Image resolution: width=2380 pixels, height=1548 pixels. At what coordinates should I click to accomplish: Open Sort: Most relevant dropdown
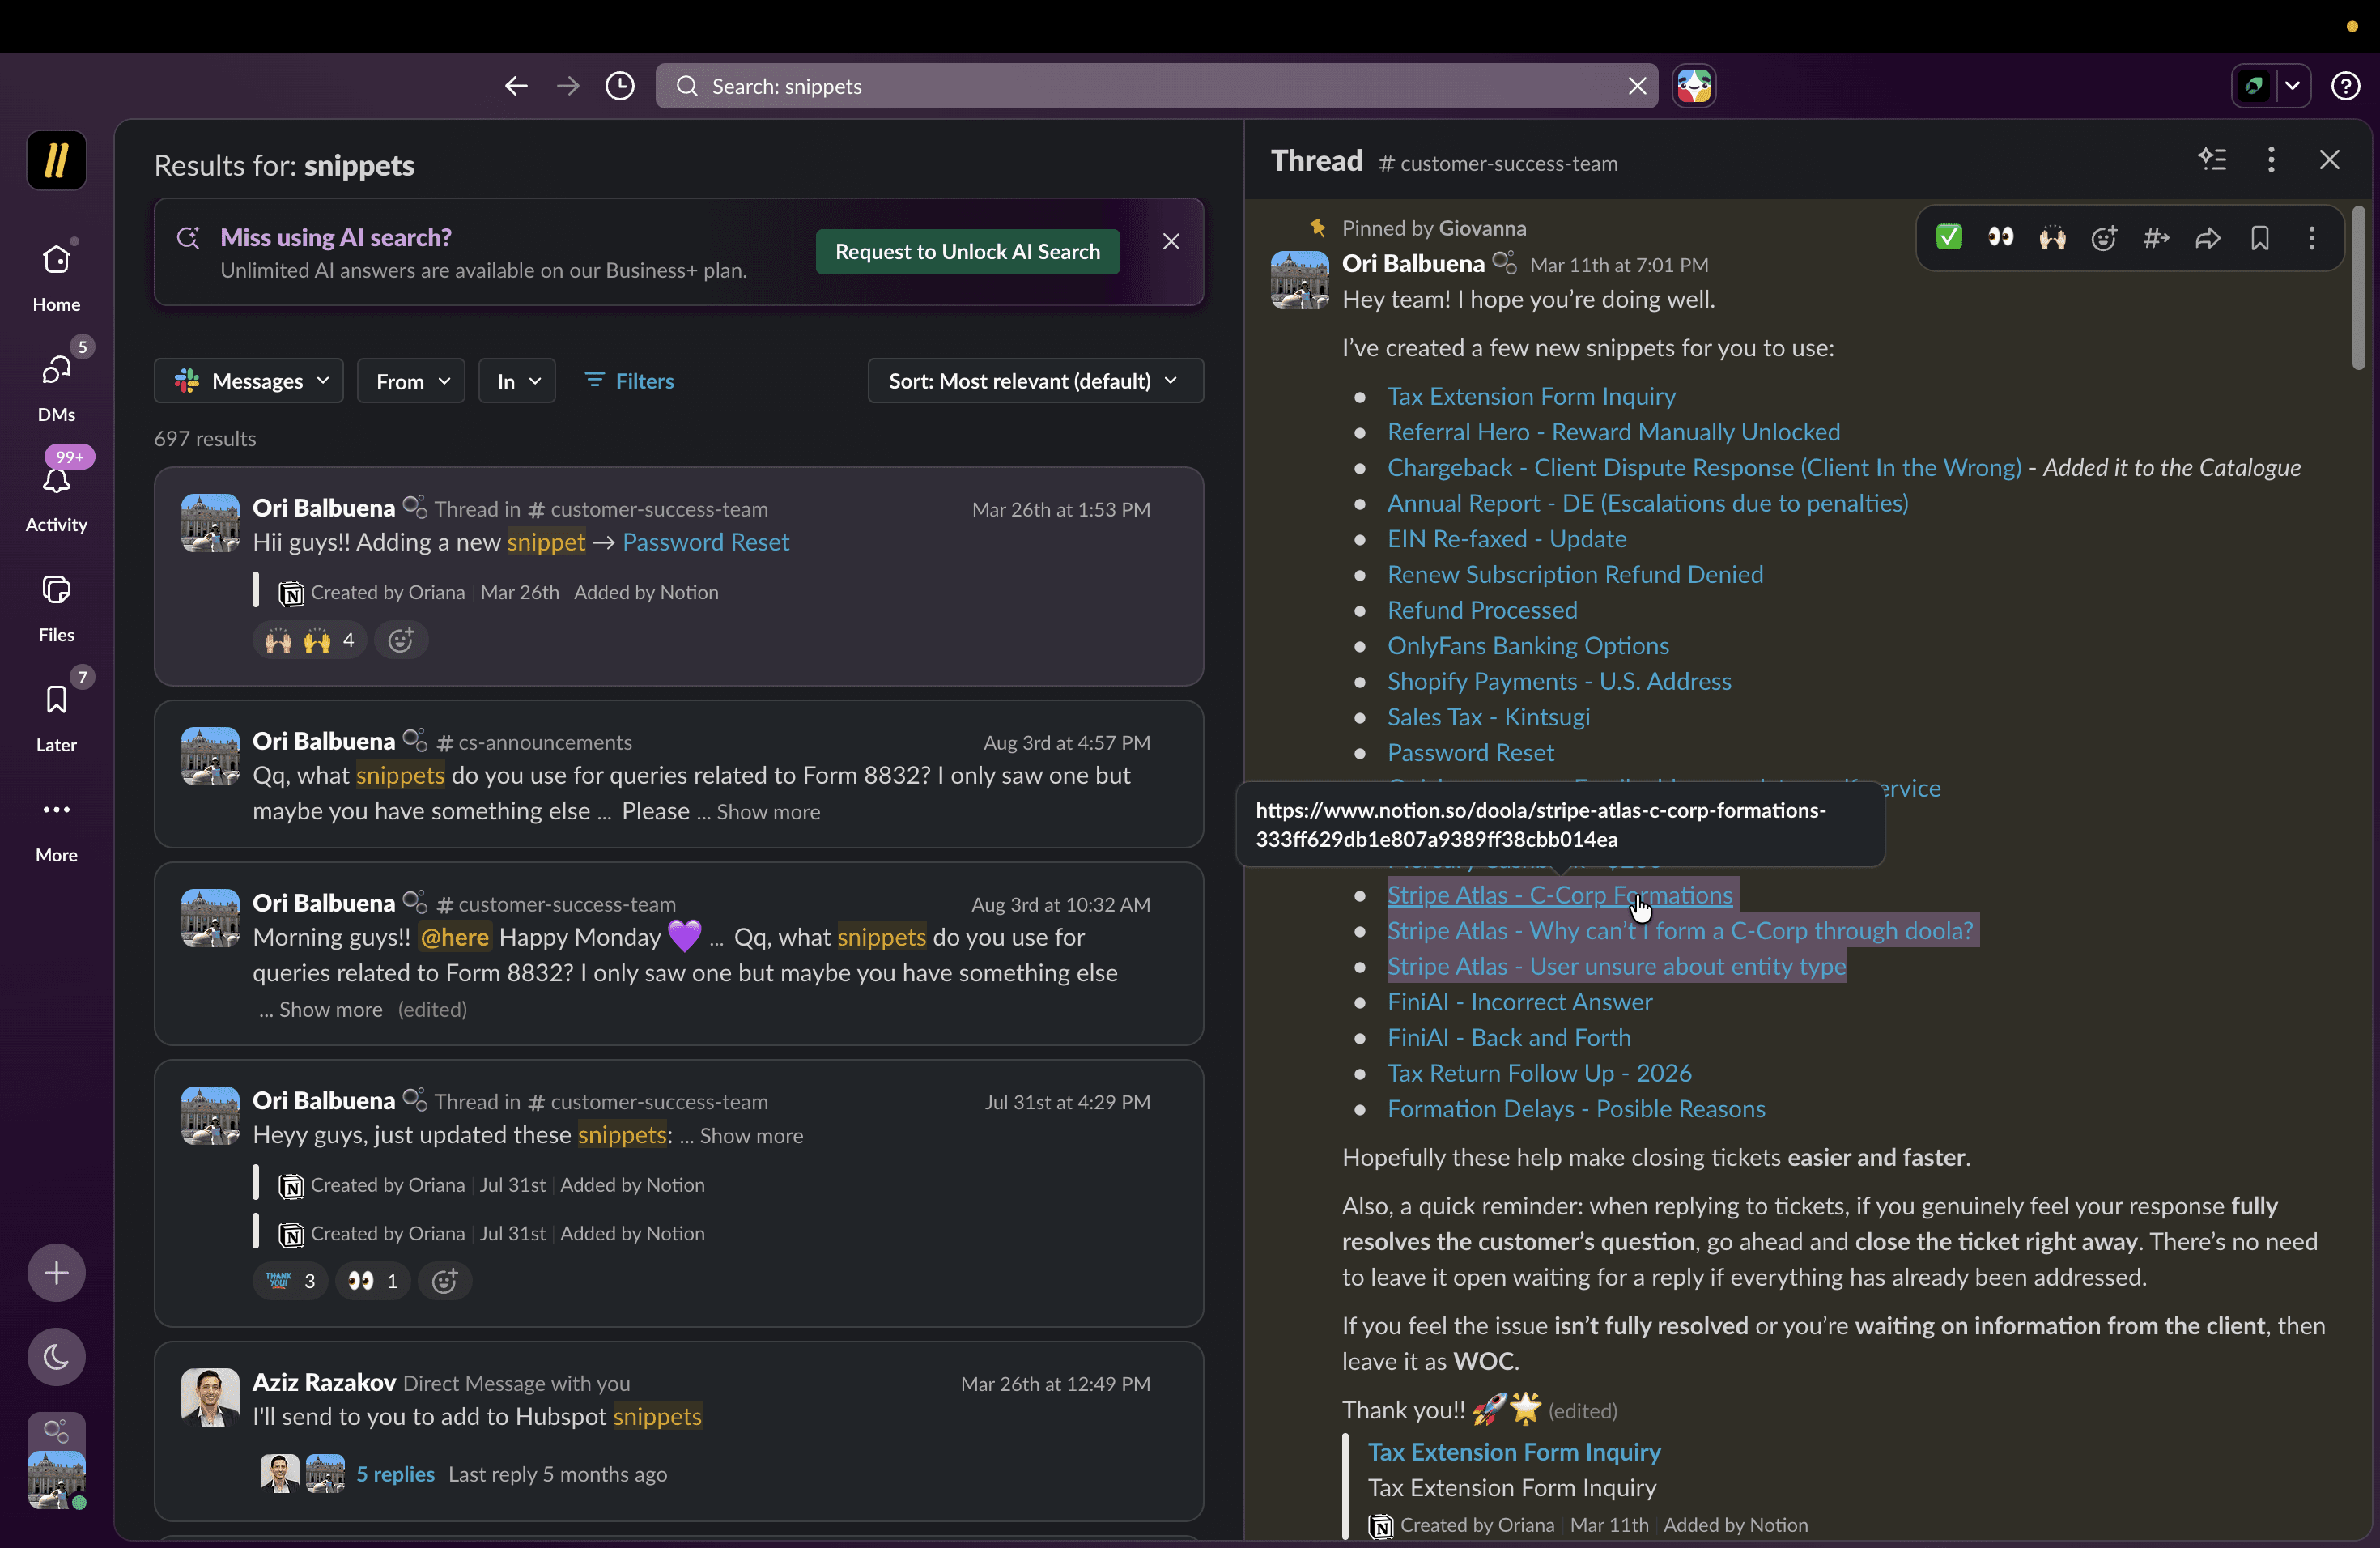point(1035,381)
